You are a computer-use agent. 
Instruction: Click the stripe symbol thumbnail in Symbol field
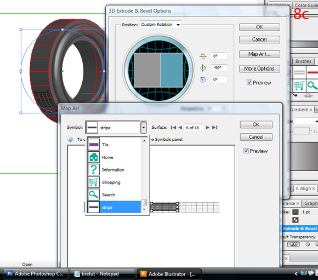[x=92, y=128]
